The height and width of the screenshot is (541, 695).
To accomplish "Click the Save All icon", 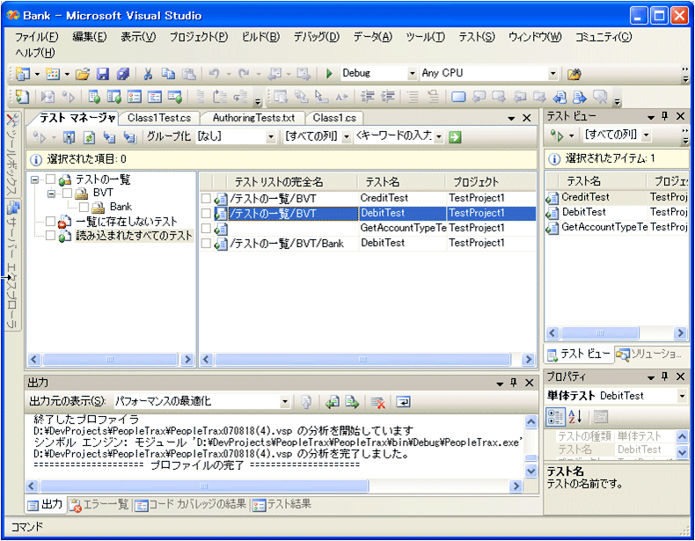I will 123,74.
